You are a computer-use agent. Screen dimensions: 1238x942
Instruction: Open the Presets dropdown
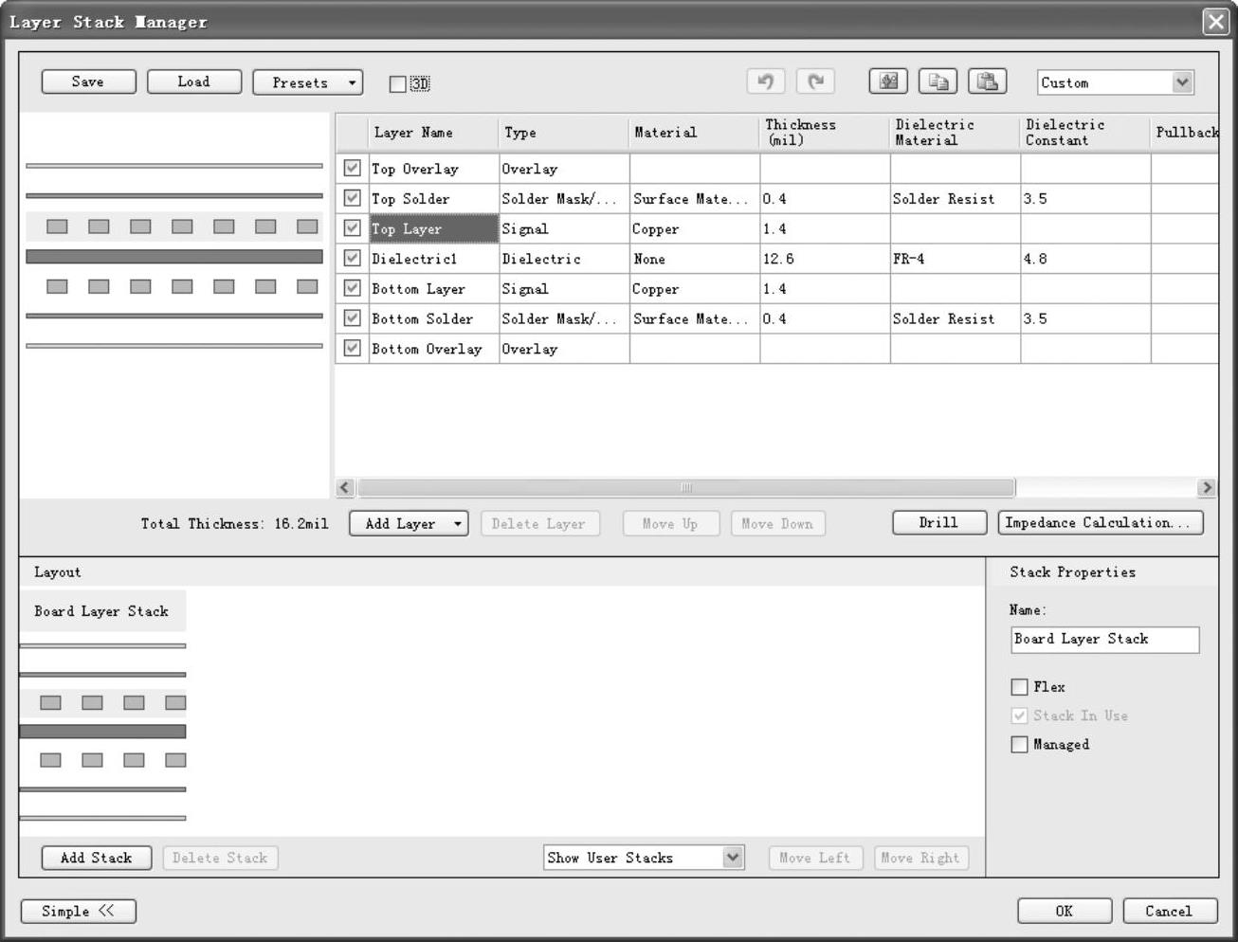point(307,82)
